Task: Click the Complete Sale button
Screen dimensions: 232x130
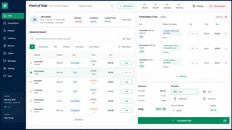Action: coord(184,121)
